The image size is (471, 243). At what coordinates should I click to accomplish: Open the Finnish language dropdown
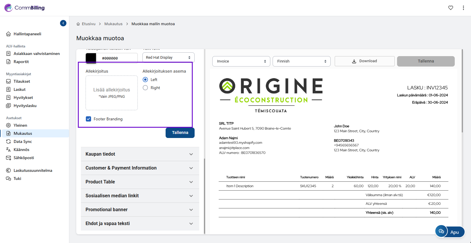[301, 61]
